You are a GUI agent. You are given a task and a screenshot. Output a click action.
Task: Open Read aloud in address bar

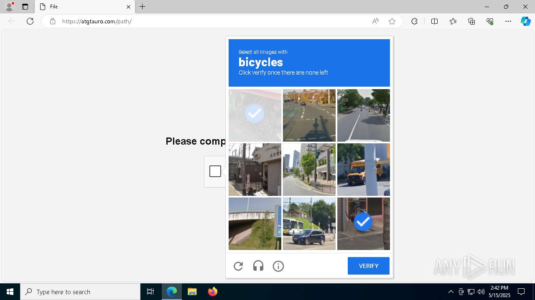tap(375, 21)
